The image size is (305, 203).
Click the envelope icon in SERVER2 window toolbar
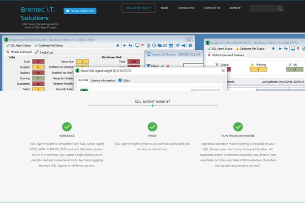pos(165,46)
